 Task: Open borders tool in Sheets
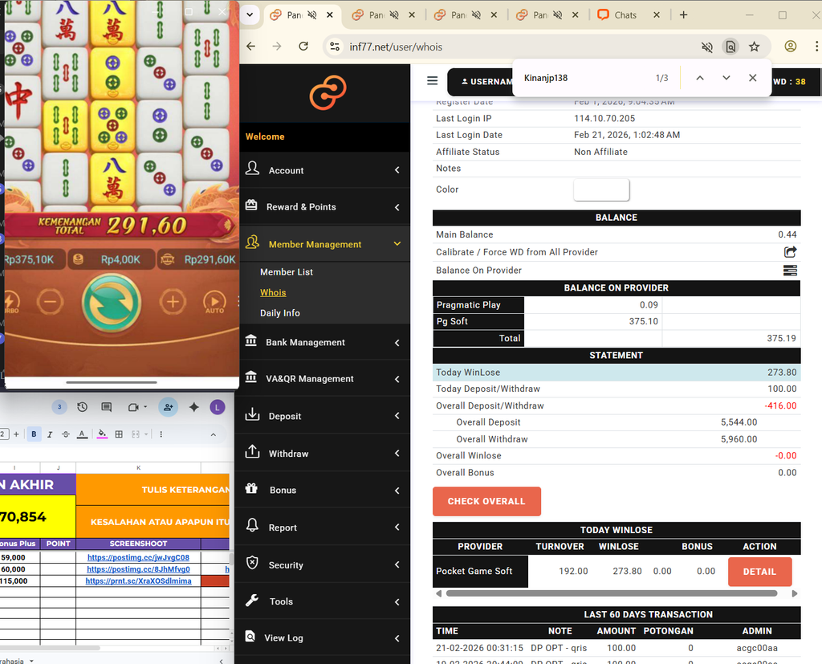pos(119,434)
